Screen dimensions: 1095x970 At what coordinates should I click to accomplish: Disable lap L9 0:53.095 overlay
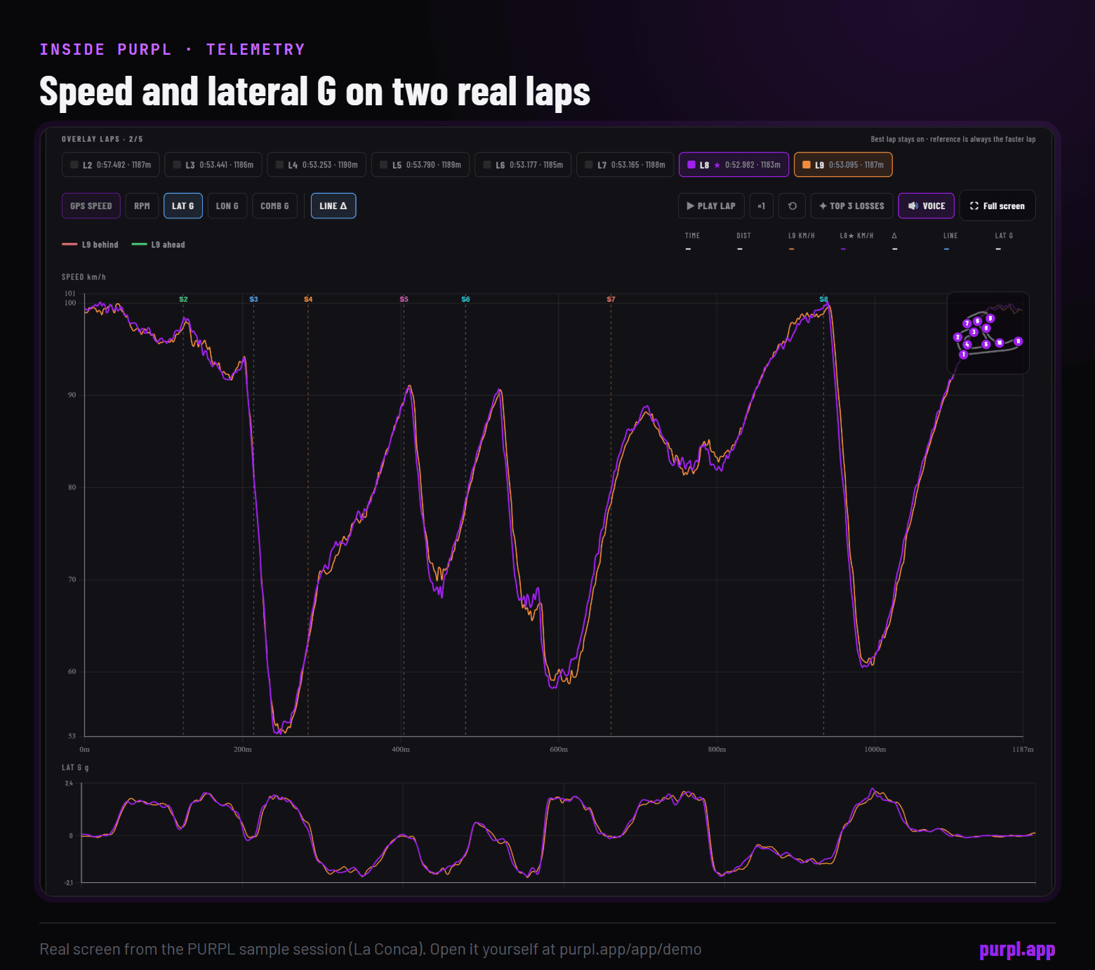(843, 165)
